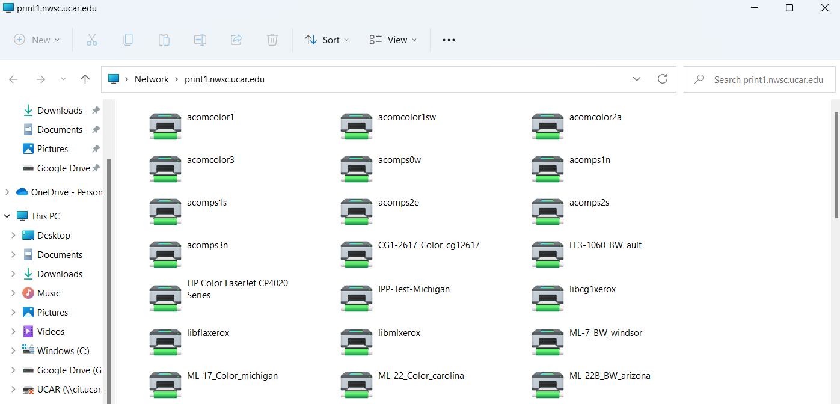
Task: Open the HP Color LaserJet CP4020 Series printer
Action: [165, 298]
